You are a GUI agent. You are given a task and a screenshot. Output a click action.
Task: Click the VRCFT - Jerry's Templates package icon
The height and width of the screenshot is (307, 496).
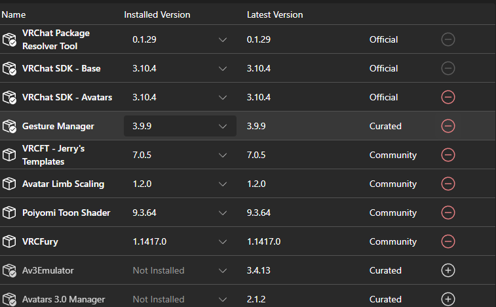pyautogui.click(x=9, y=155)
